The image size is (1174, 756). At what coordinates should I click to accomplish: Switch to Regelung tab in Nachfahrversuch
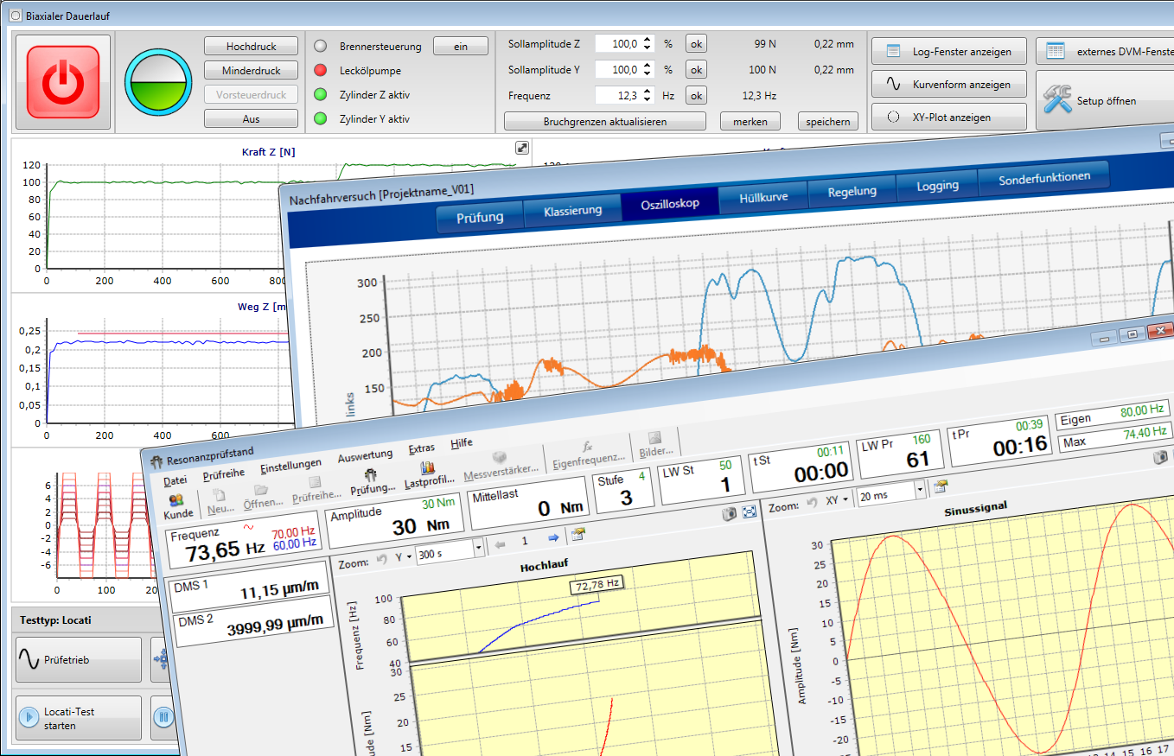point(852,191)
